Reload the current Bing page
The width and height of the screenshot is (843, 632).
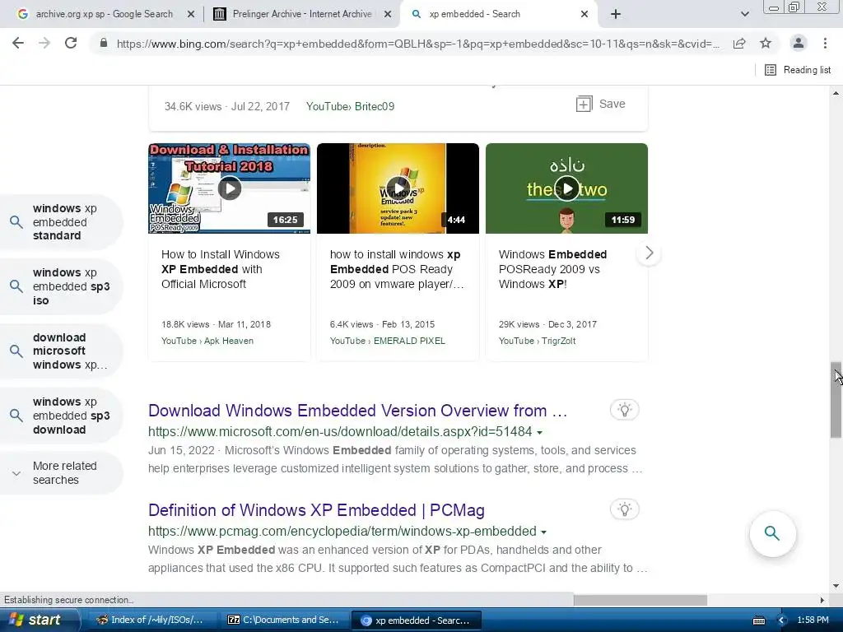(71, 43)
